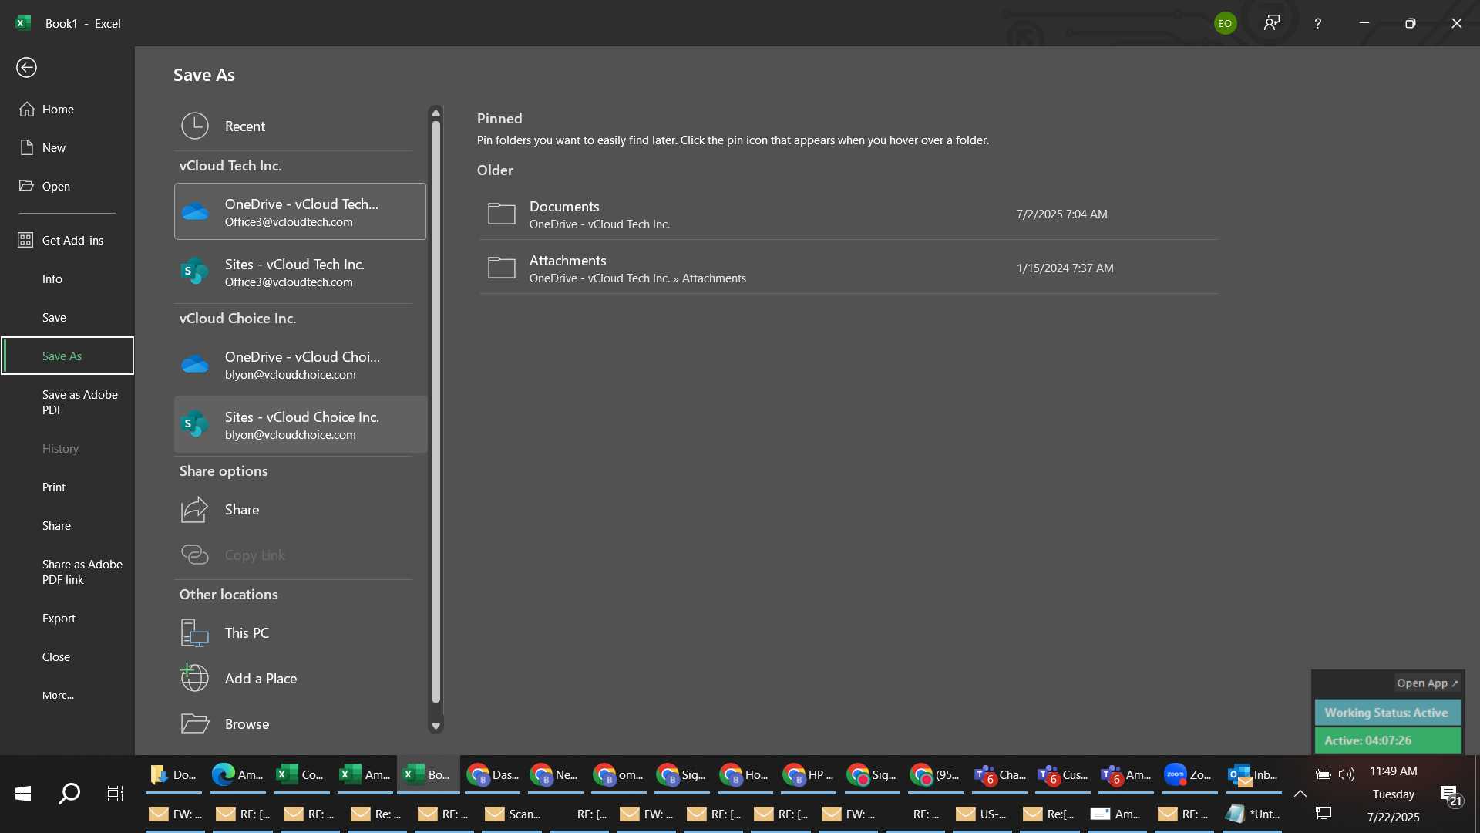This screenshot has height=833, width=1480.
Task: Open Get Add-ins
Action: (x=67, y=241)
